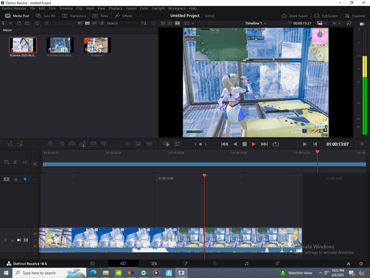Viewport: 370px width, 278px height.
Task: Open the Inspector panel
Action: [355, 16]
